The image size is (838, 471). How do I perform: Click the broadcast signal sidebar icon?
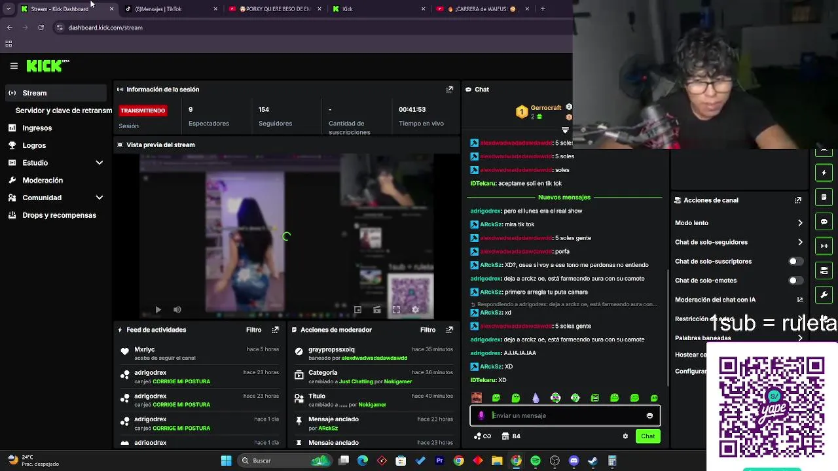pos(824,246)
